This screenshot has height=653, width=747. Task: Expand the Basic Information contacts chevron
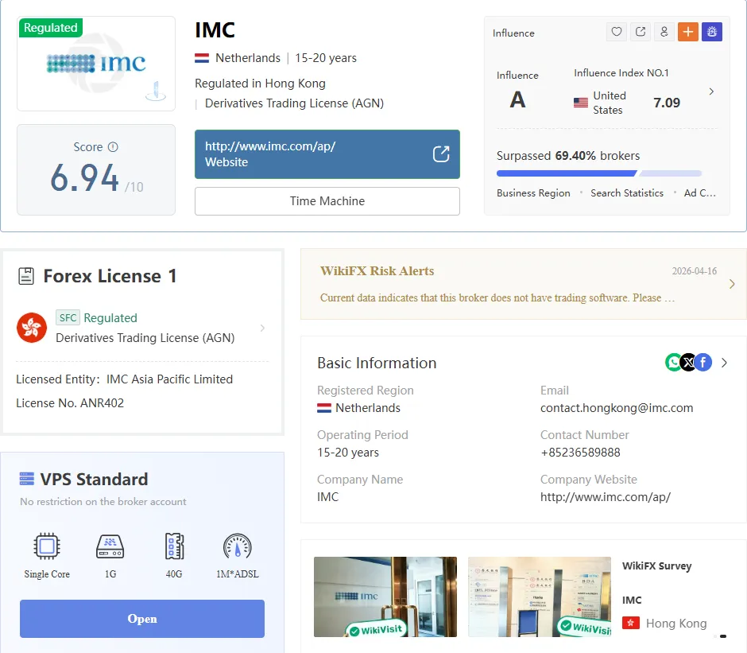724,363
